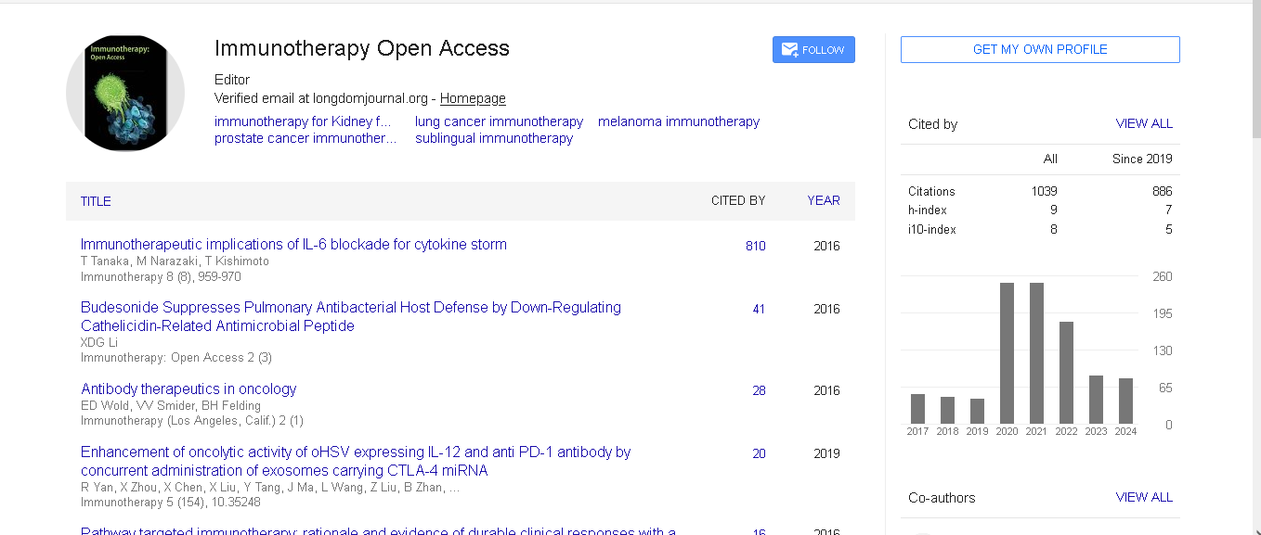View all Co-authors
1261x535 pixels.
tap(1143, 498)
